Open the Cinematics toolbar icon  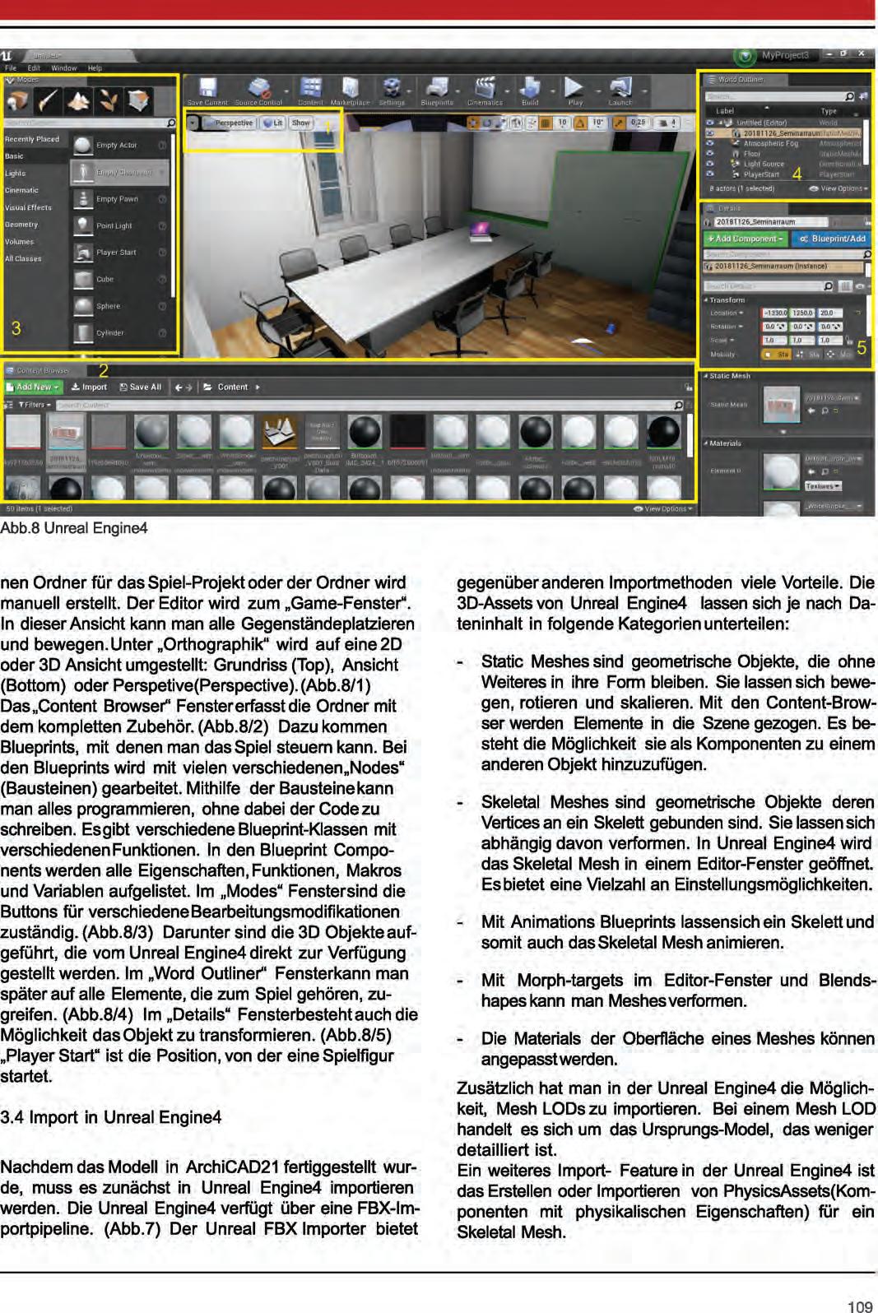pos(485,87)
